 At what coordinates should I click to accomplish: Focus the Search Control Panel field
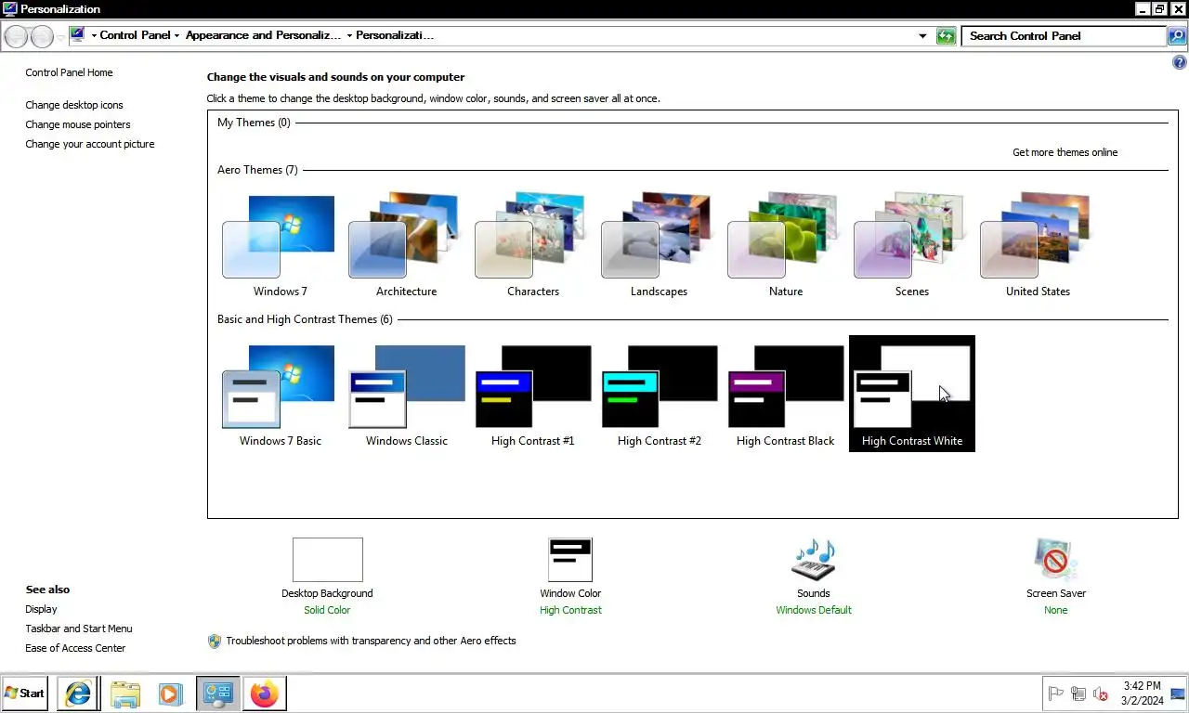tap(1064, 36)
